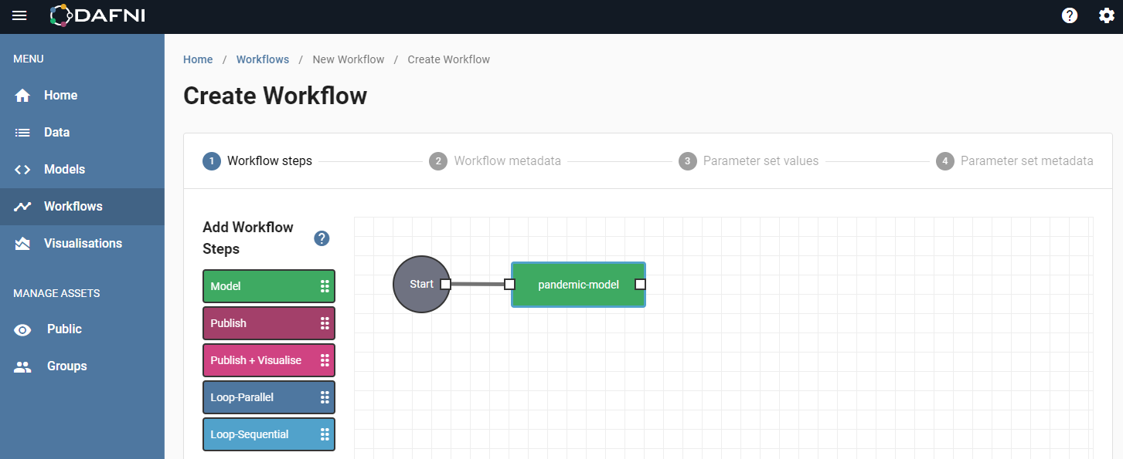
Task: Select the pandemic-model node on the canvas
Action: coord(578,284)
